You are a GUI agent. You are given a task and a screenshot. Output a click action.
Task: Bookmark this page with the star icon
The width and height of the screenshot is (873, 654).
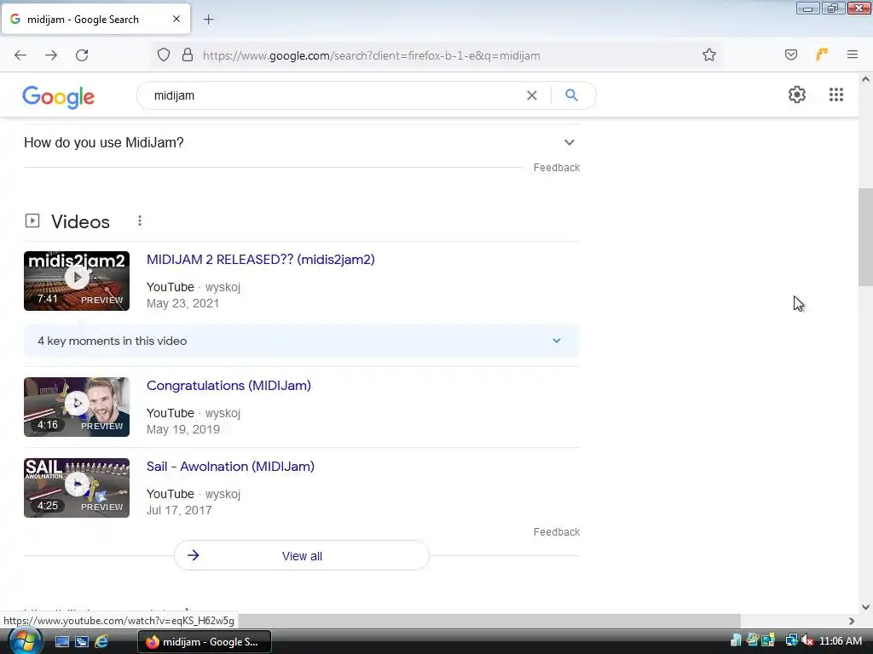[x=708, y=55]
